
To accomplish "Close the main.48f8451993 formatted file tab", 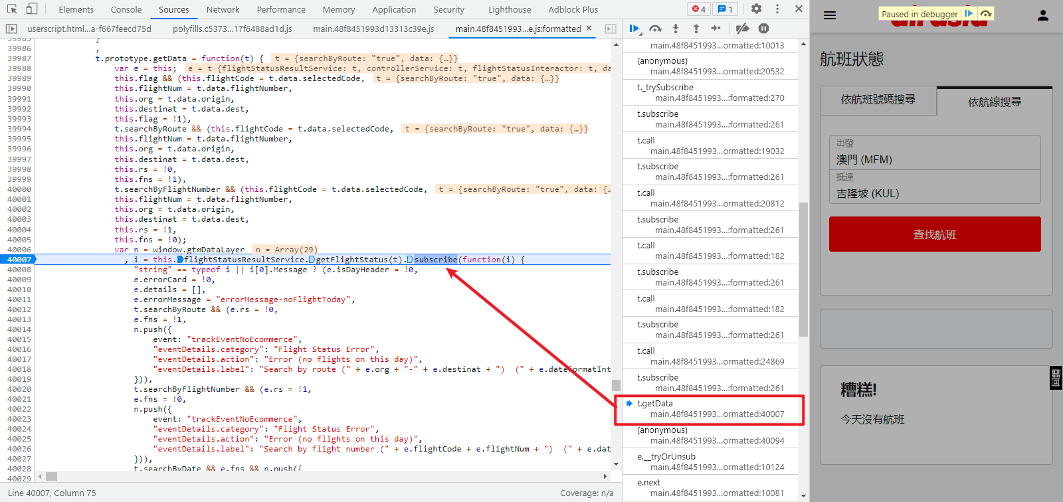I will (589, 29).
